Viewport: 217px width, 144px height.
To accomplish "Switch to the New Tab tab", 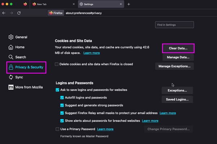I will click(54, 4).
